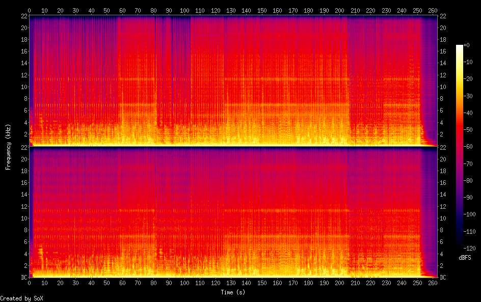This screenshot has height=302, width=481.
Task: Click the 260 tick on top time axis
Action: point(433,10)
